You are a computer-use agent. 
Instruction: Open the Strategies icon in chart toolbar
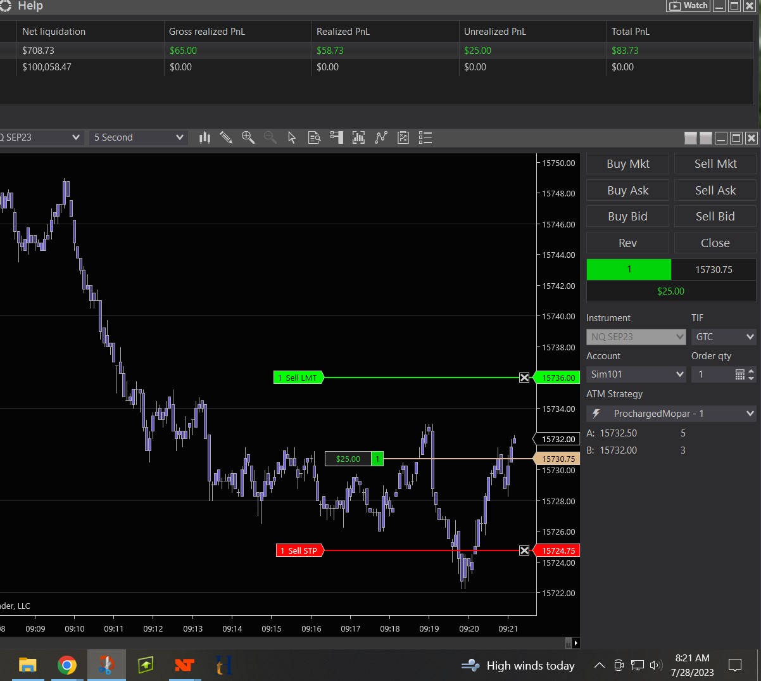(x=381, y=137)
